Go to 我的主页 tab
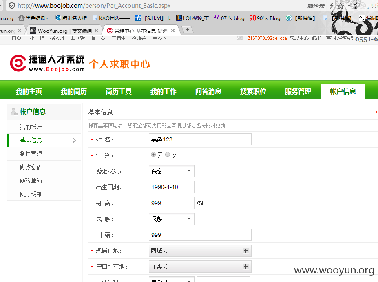 (x=29, y=92)
